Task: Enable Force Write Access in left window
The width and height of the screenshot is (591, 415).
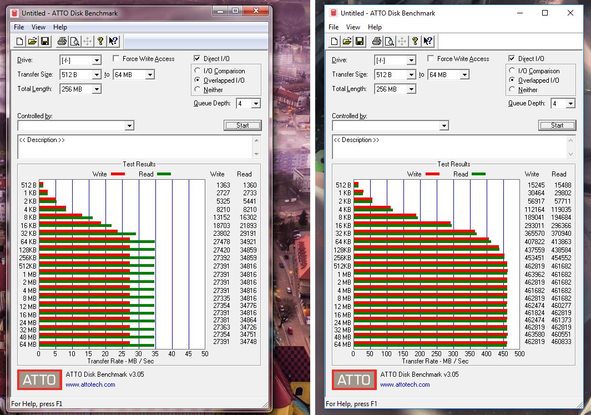Action: click(x=116, y=58)
